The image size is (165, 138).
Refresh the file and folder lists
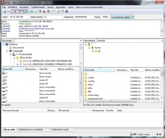coord(31,11)
